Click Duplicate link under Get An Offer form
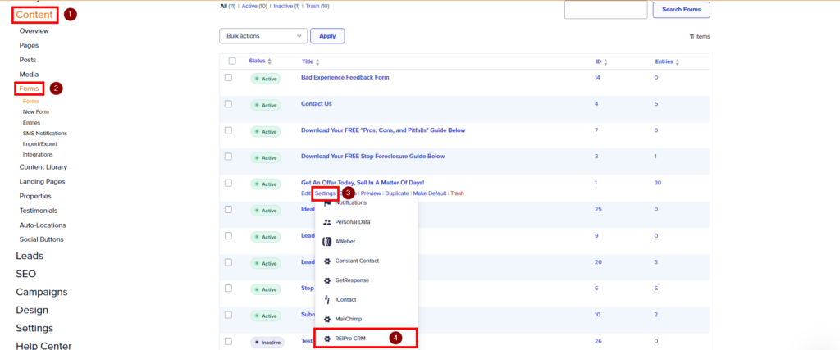The width and height of the screenshot is (840, 350). tap(397, 193)
